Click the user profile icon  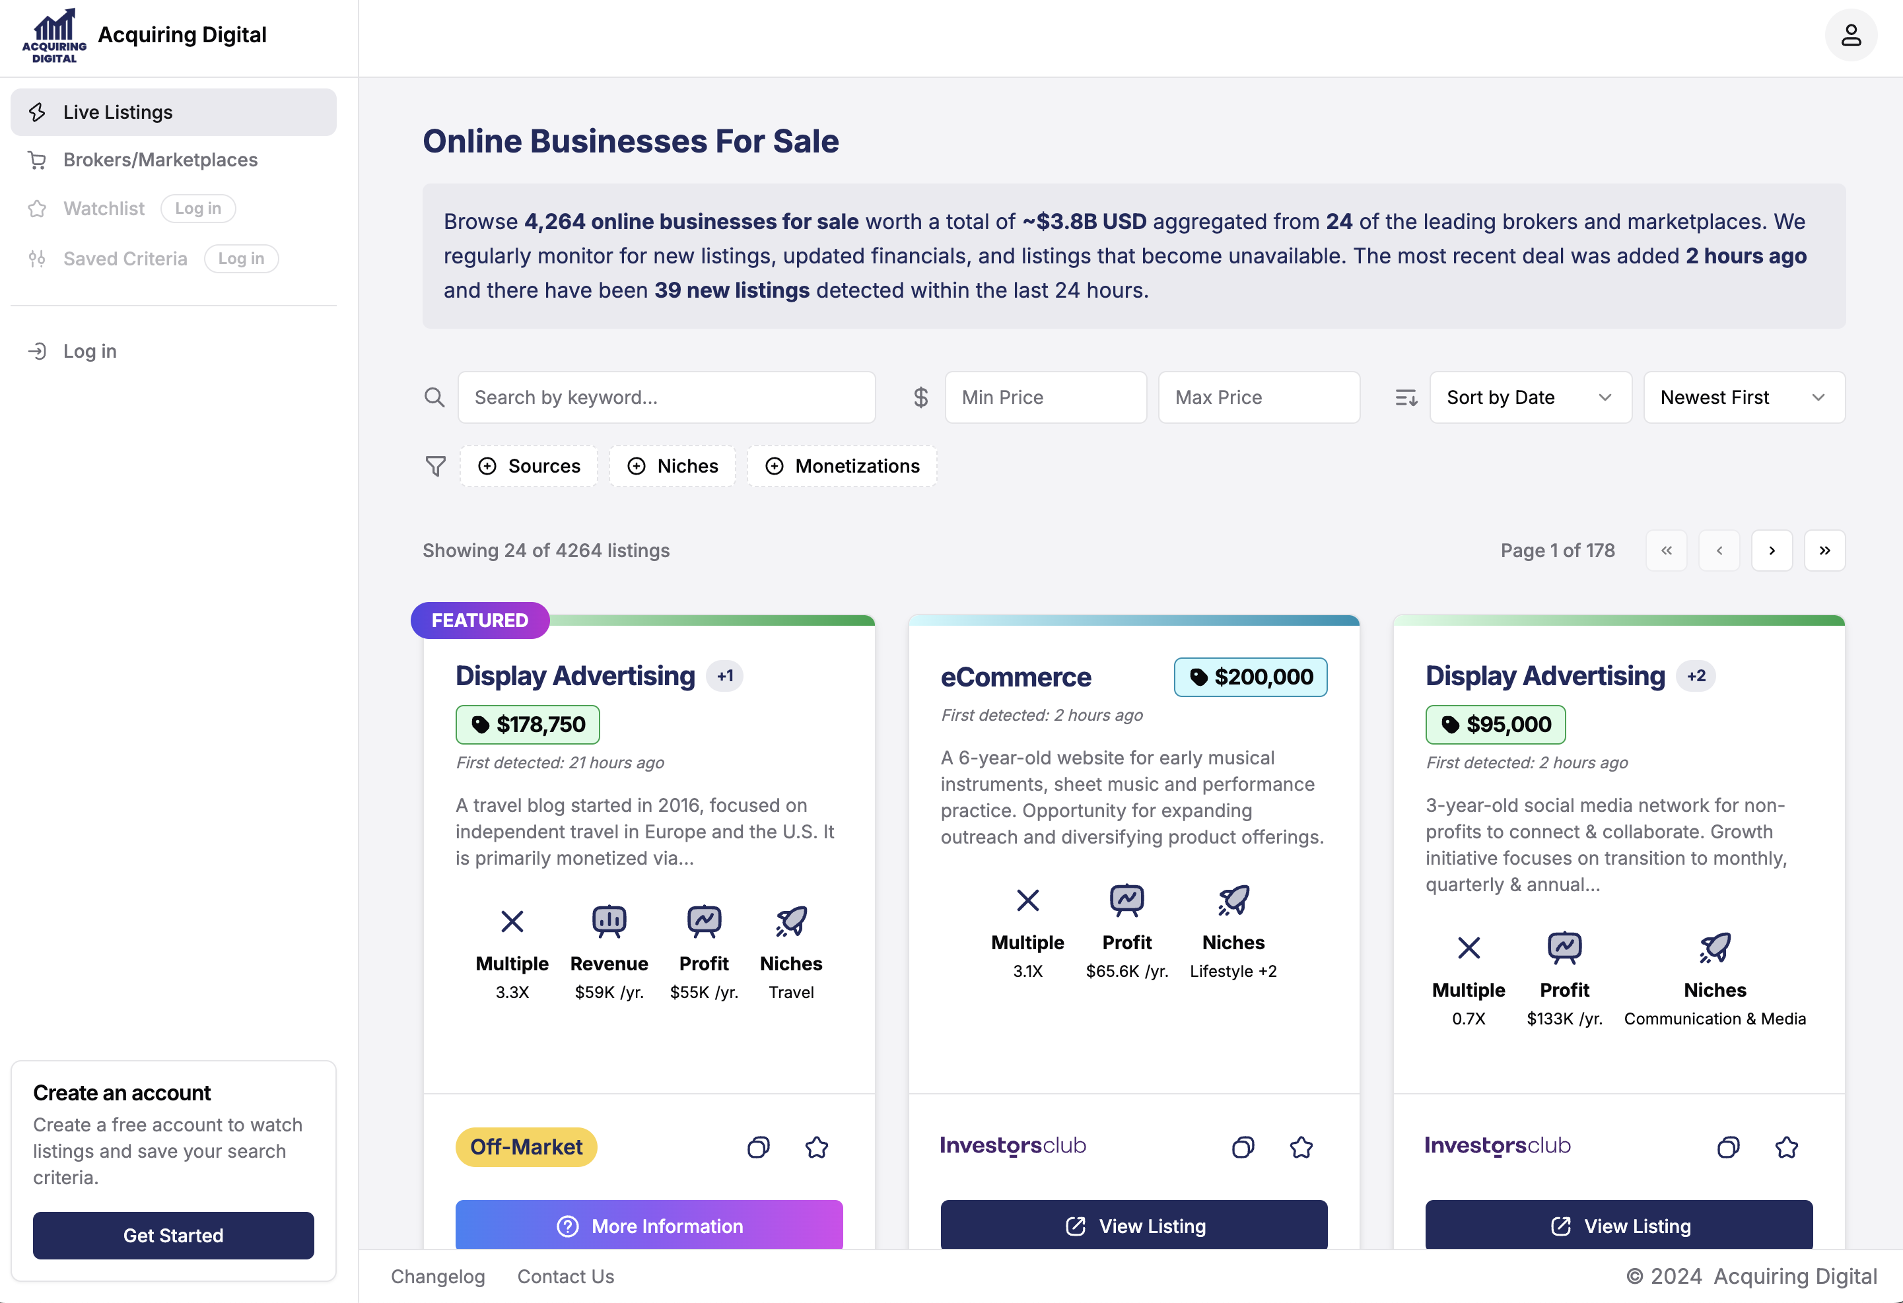click(1851, 35)
